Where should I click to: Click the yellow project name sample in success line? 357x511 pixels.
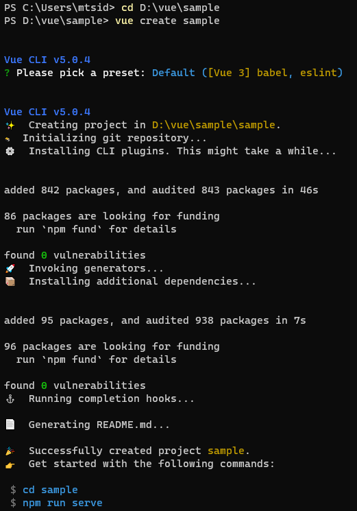pyautogui.click(x=226, y=451)
